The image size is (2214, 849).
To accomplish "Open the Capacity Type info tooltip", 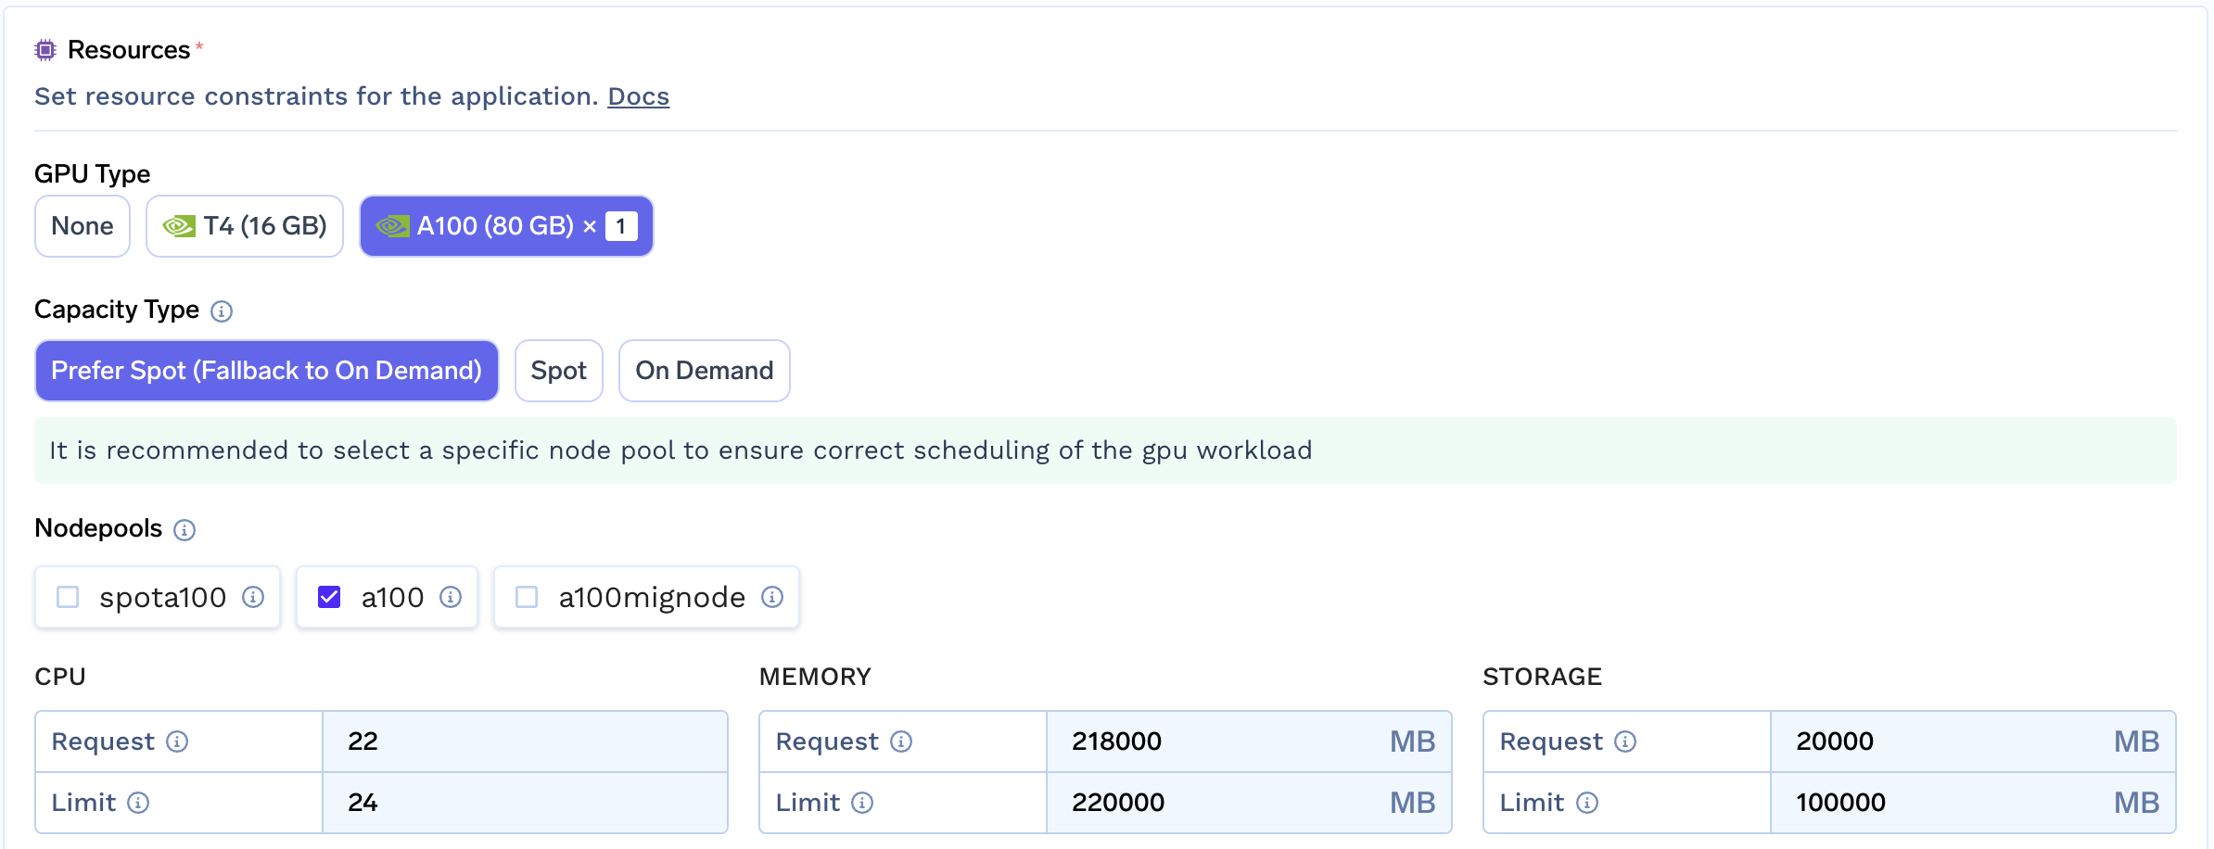I will 223,311.
